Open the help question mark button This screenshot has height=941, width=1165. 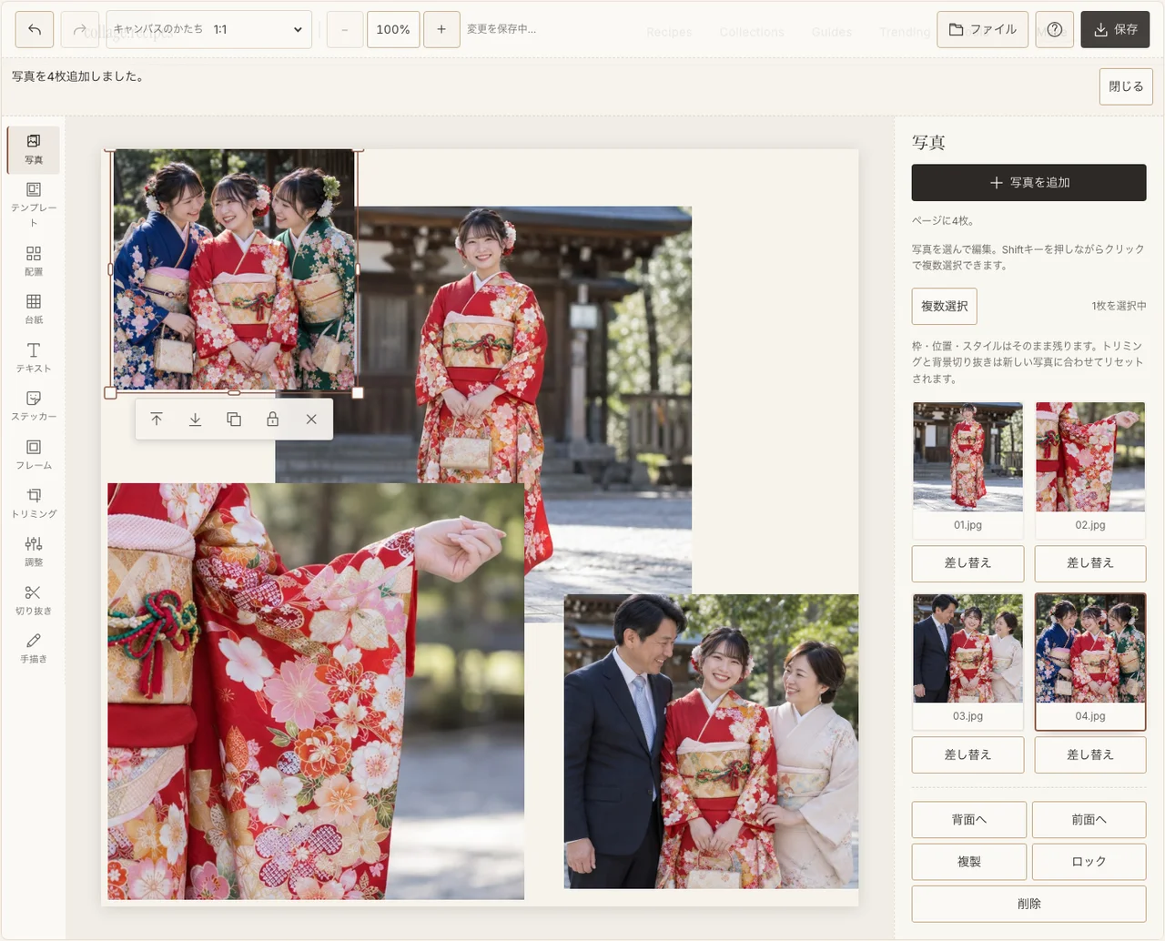(1055, 29)
